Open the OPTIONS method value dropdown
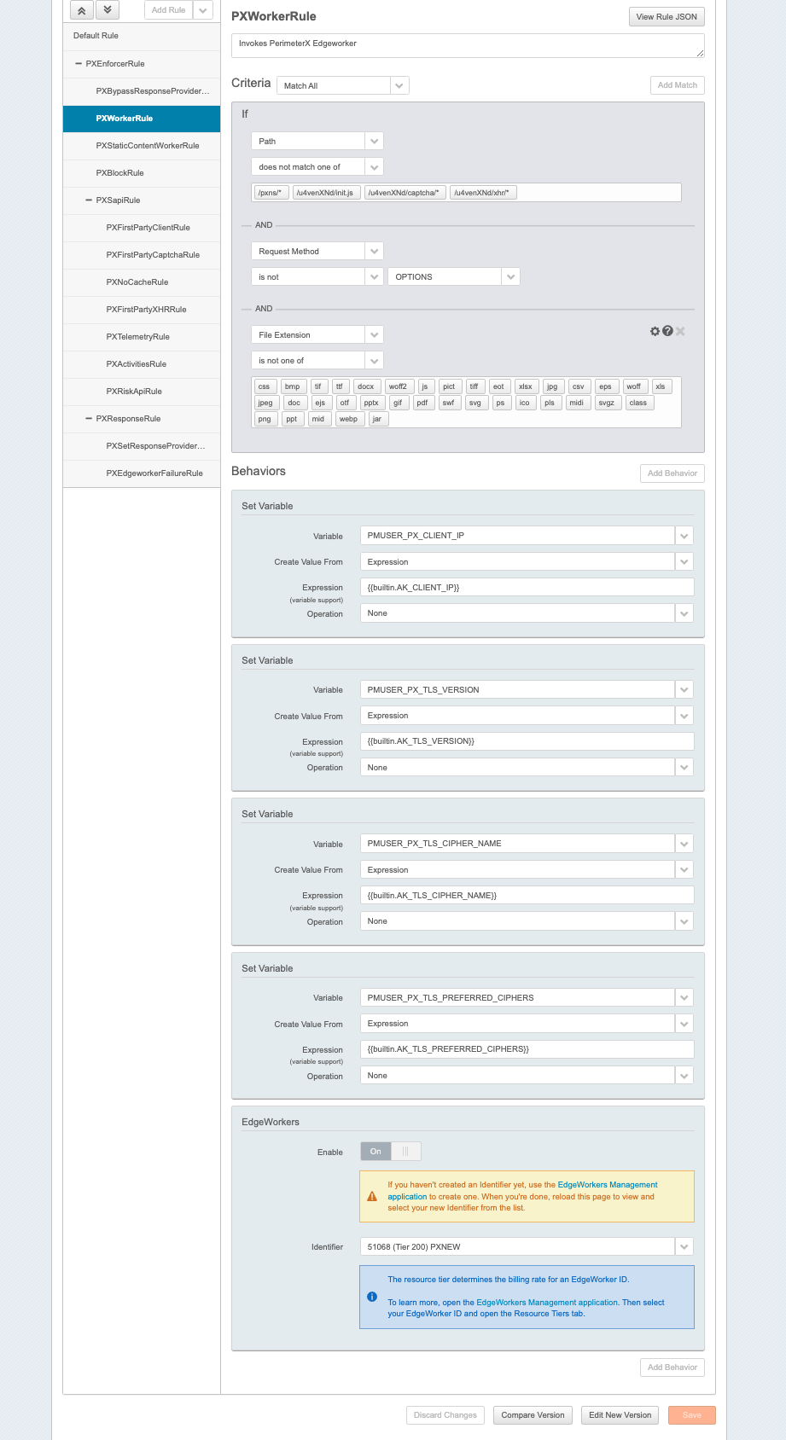 coord(510,276)
